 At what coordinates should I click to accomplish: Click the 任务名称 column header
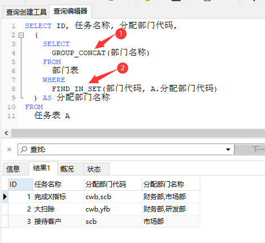click(x=59, y=184)
